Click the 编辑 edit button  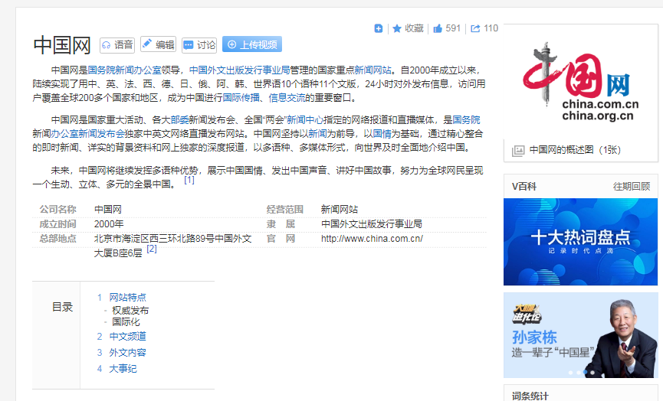(x=158, y=44)
